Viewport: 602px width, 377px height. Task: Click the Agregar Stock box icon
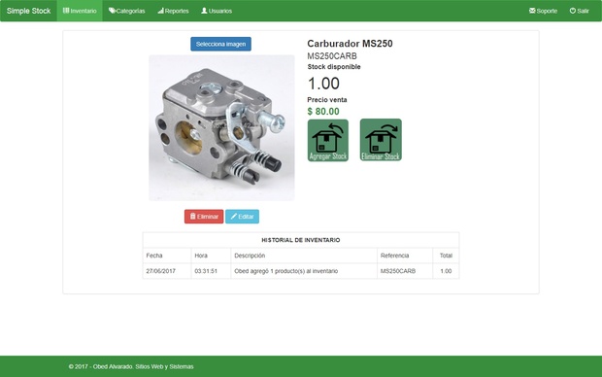tap(328, 140)
